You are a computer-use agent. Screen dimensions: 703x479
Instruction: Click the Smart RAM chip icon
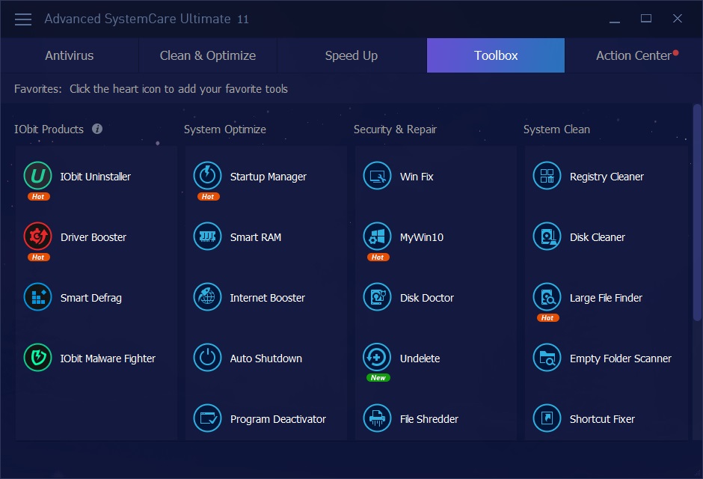pyautogui.click(x=208, y=237)
